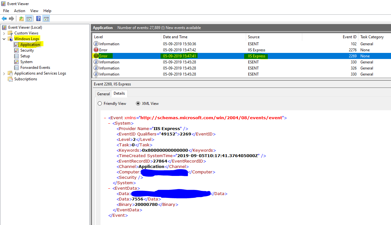391x225 pixels.
Task: Collapse the Event XML root element
Action: [105, 118]
